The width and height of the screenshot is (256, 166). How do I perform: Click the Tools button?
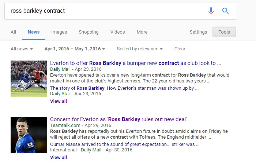click(224, 32)
